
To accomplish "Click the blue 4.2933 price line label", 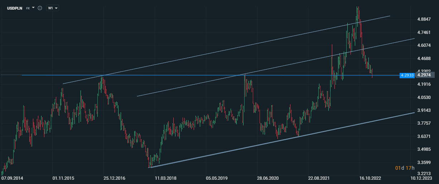I will (407, 75).
